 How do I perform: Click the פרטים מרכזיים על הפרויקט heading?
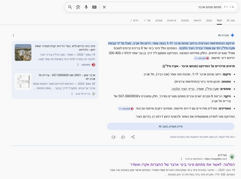[198, 66]
